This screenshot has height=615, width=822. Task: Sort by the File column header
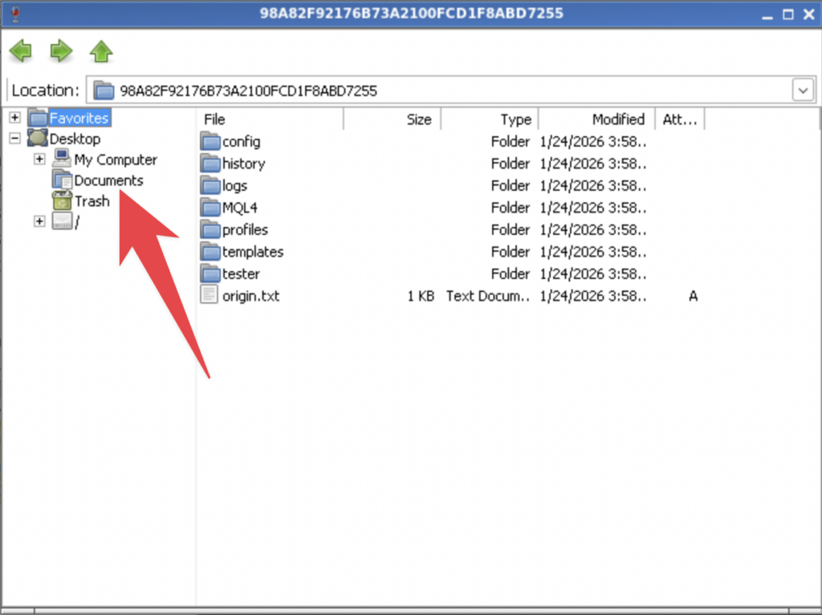pos(270,119)
